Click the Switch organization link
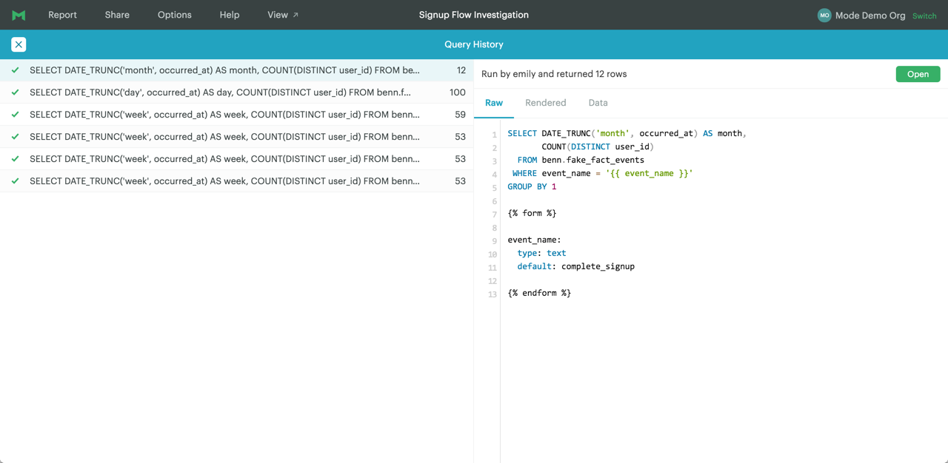The image size is (948, 463). [x=924, y=16]
